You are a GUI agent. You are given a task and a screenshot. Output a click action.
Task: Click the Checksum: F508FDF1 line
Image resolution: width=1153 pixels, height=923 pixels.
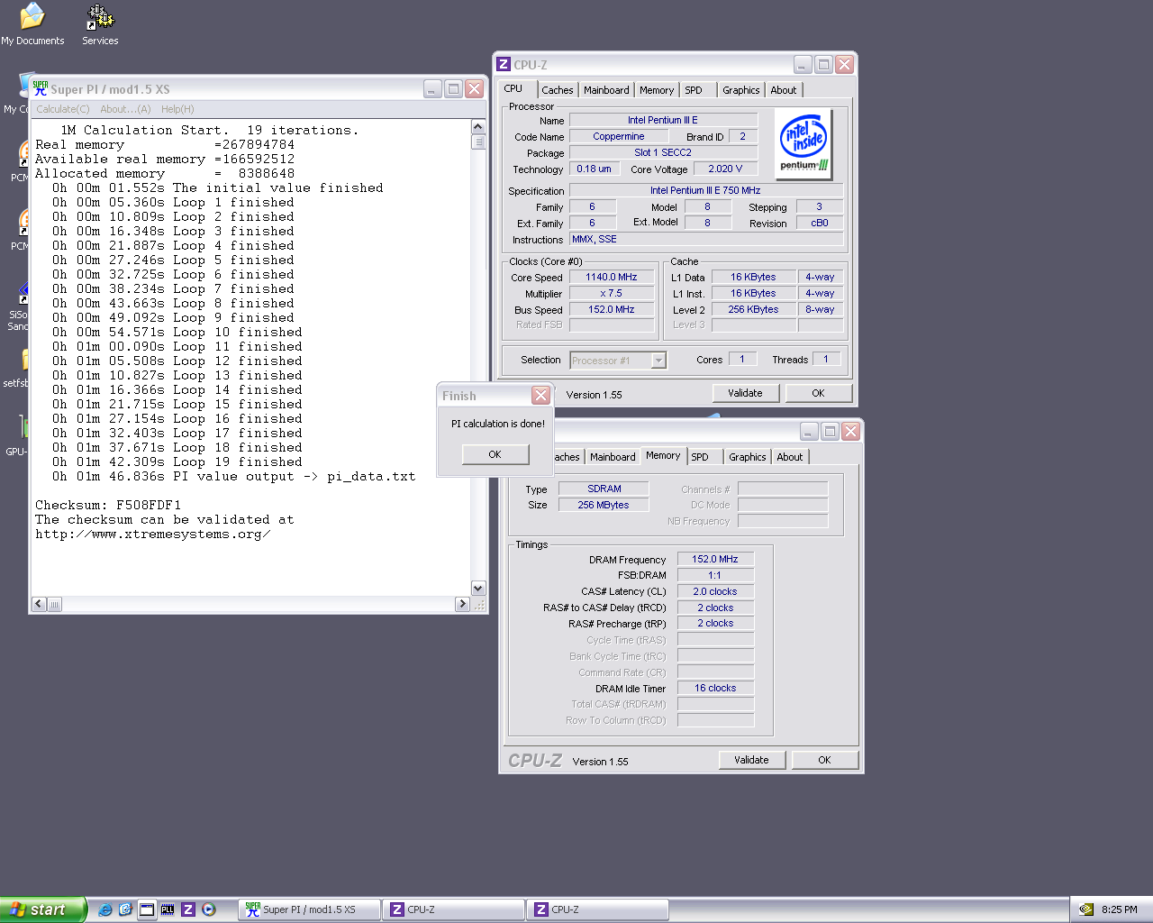pyautogui.click(x=108, y=505)
